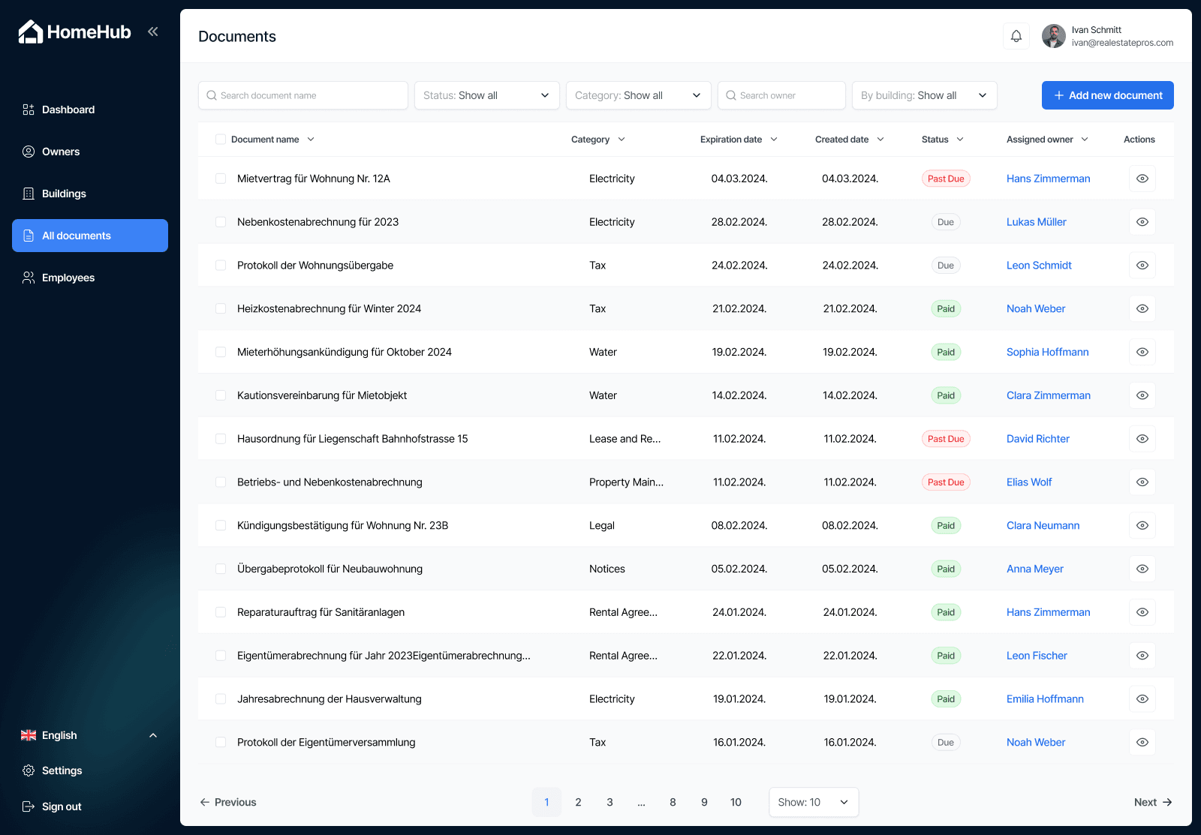Click the UK flag language icon

tap(29, 735)
